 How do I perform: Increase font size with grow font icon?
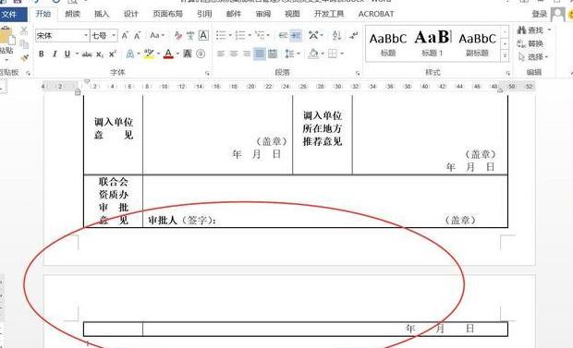point(125,35)
